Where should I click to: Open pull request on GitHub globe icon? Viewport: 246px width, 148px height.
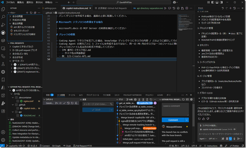click(191, 99)
